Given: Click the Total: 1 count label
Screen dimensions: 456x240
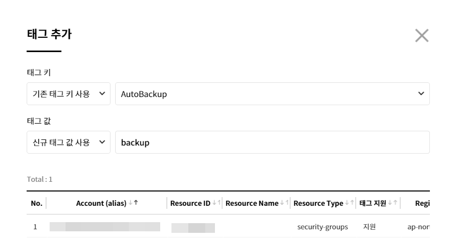Looking at the screenshot, I should 39,180.
